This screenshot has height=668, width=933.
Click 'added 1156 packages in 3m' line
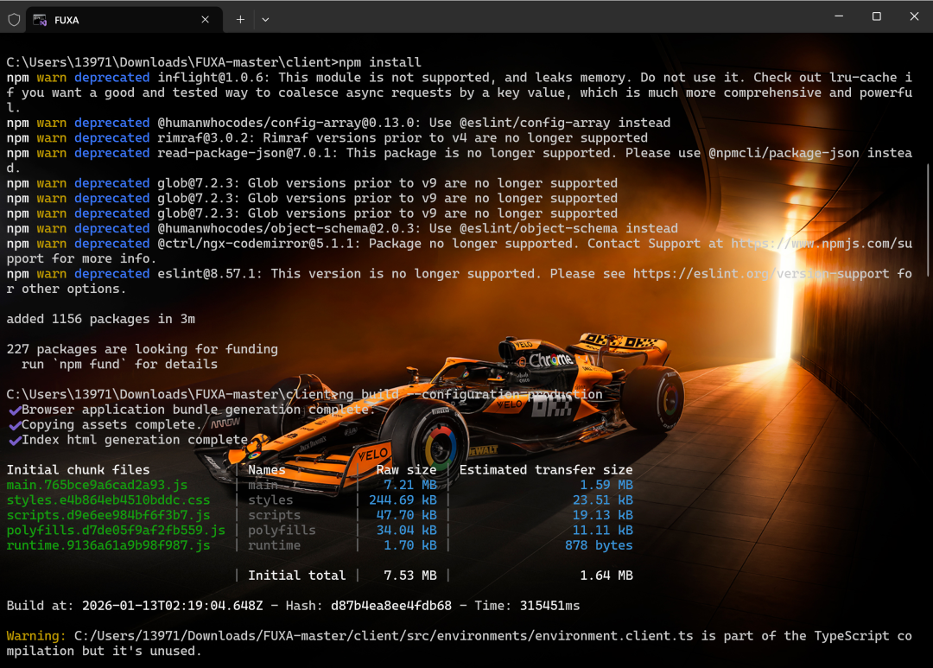[x=100, y=319]
